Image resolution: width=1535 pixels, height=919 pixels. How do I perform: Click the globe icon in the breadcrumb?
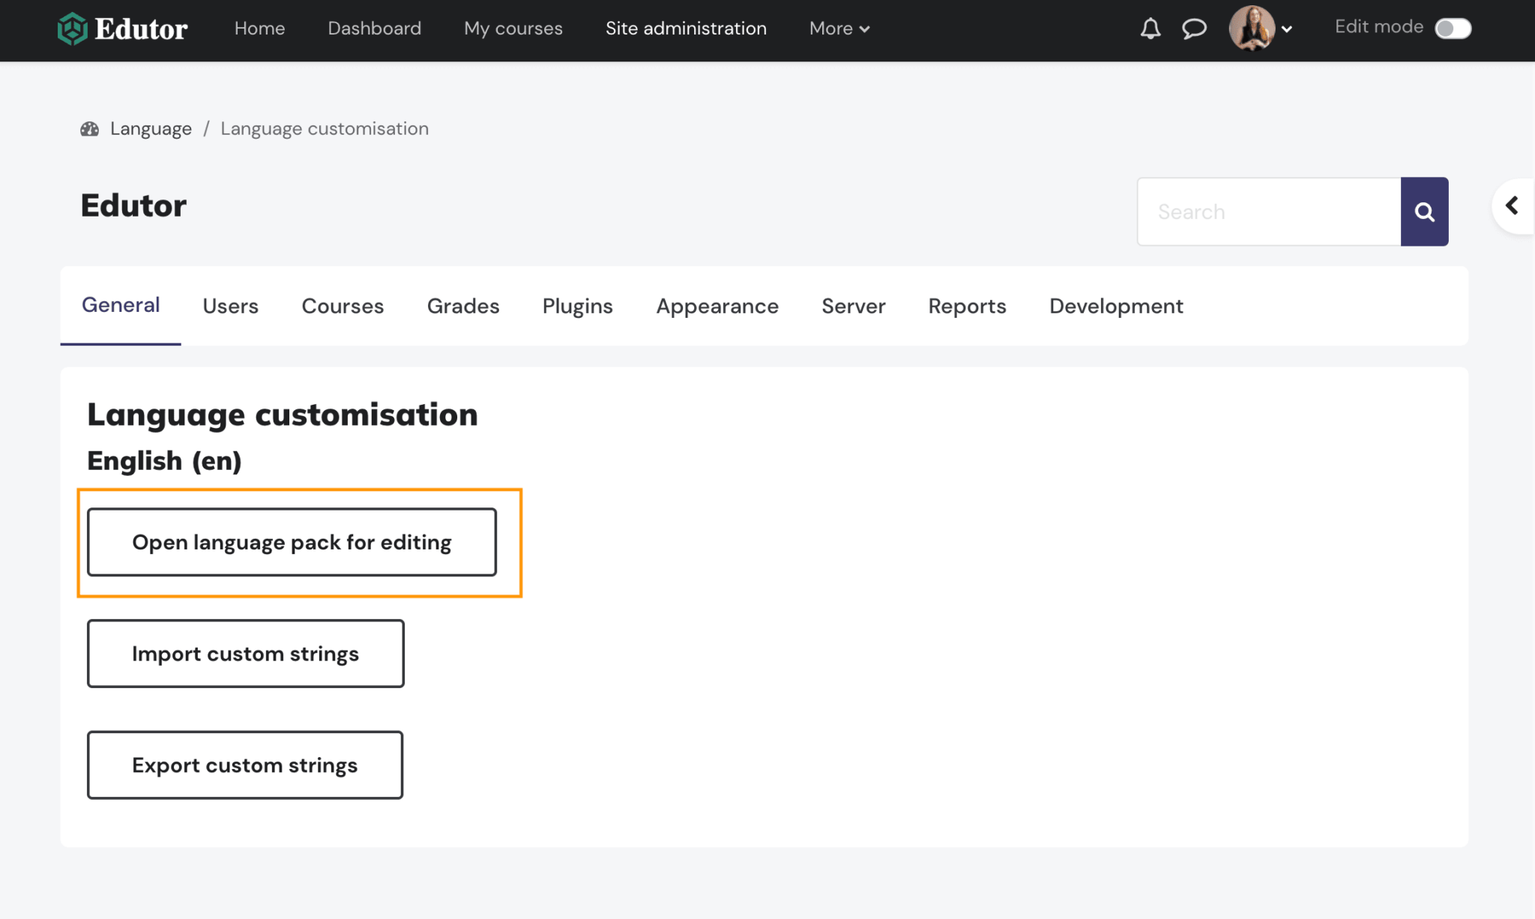(90, 128)
